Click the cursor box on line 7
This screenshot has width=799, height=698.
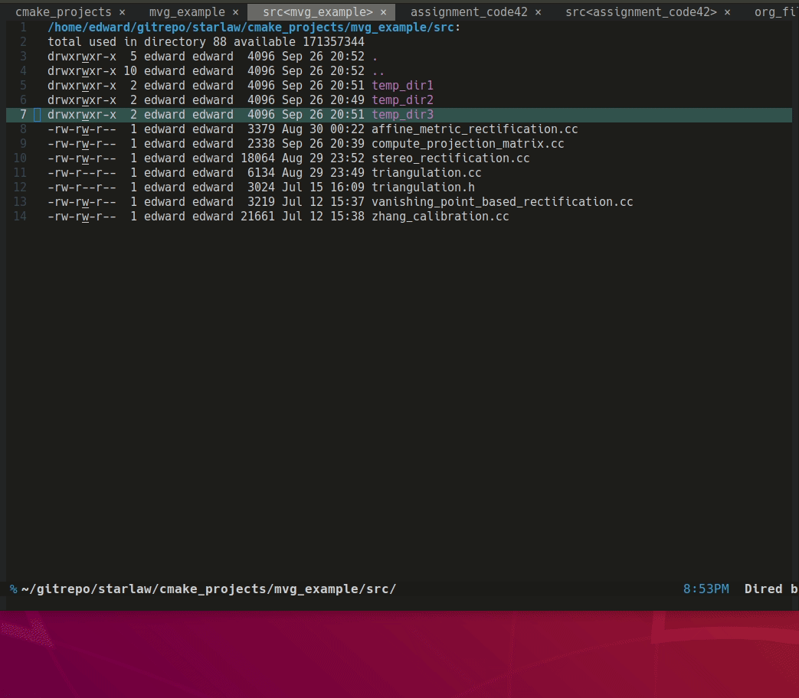tap(38, 115)
